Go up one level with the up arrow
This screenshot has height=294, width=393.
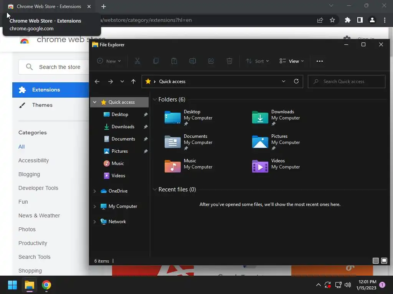(x=133, y=82)
